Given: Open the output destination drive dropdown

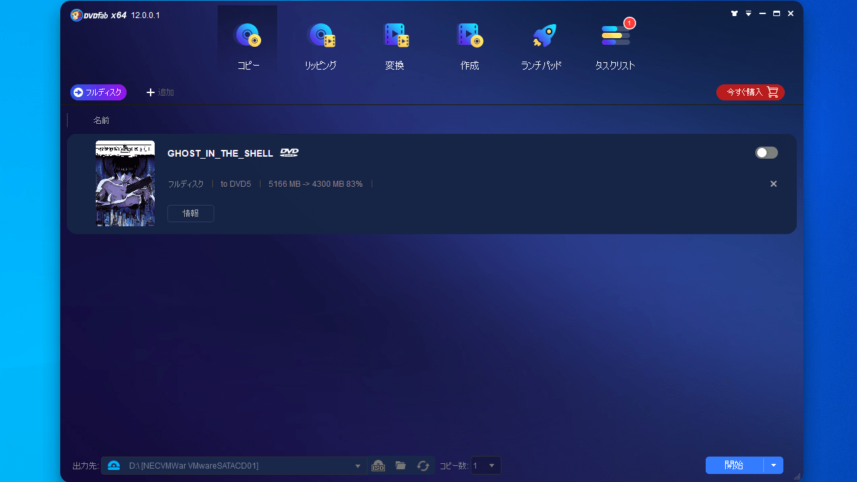Looking at the screenshot, I should point(358,466).
